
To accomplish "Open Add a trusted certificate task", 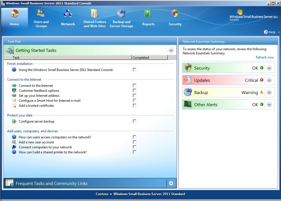I will point(36,106).
